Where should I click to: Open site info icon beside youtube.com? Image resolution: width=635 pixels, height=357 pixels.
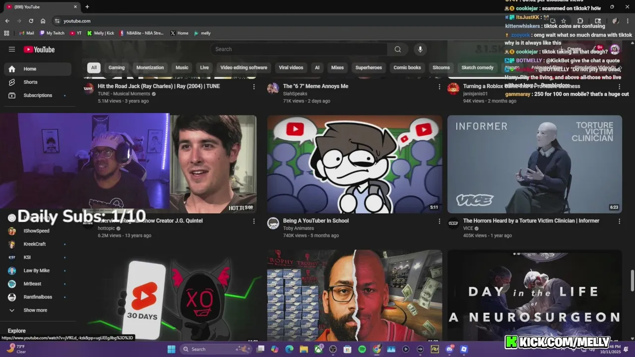tap(57, 21)
